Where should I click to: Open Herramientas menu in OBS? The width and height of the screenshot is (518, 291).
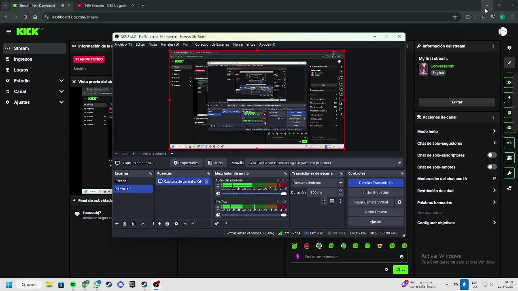point(244,44)
